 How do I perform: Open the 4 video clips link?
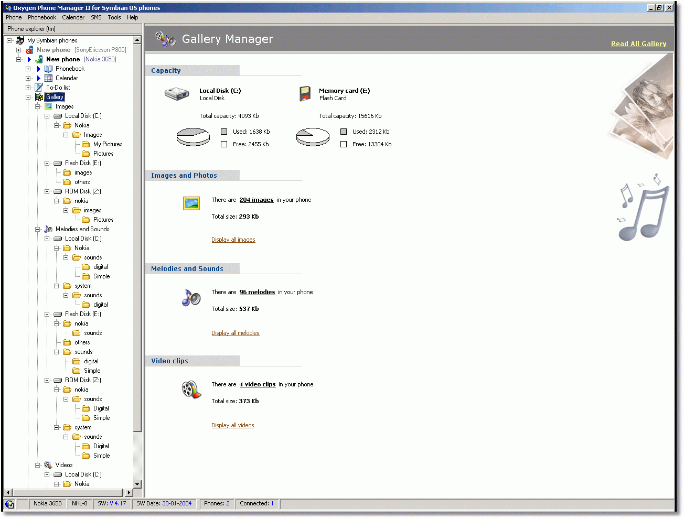(258, 384)
